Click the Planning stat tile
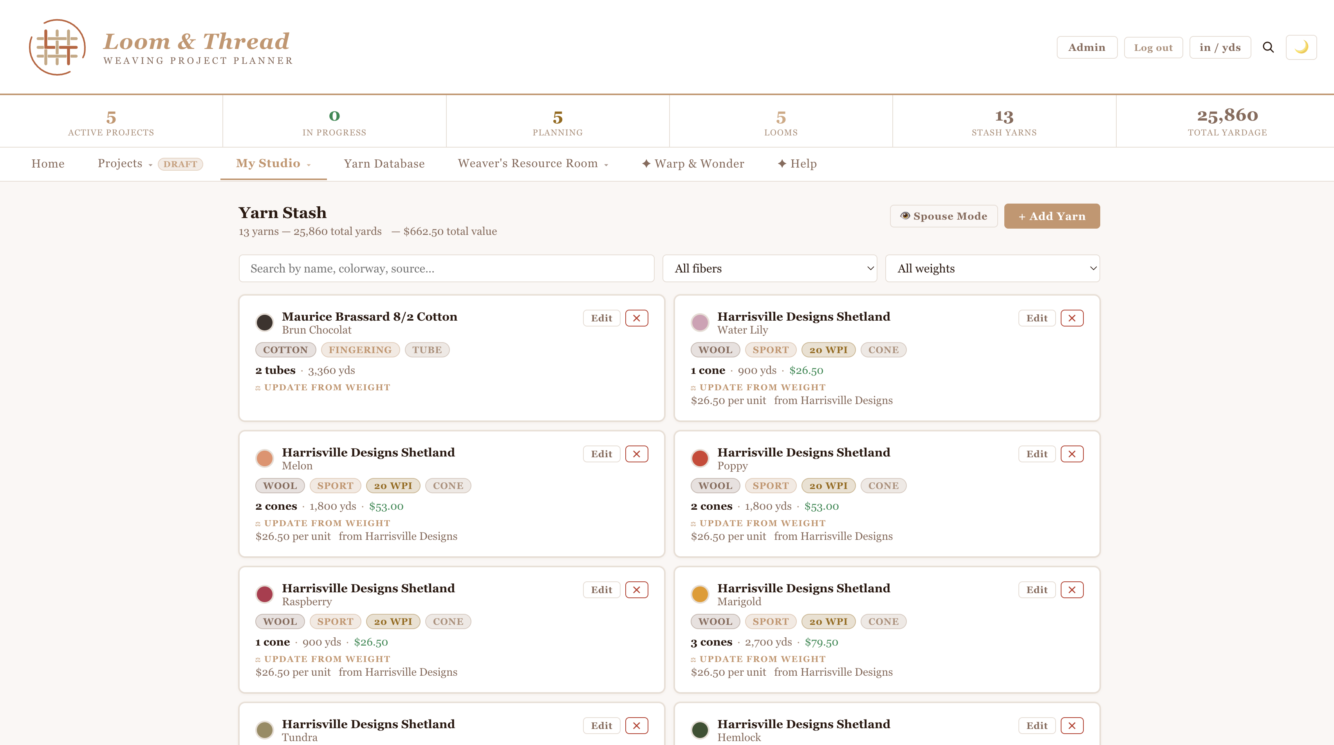The image size is (1334, 745). (x=558, y=122)
